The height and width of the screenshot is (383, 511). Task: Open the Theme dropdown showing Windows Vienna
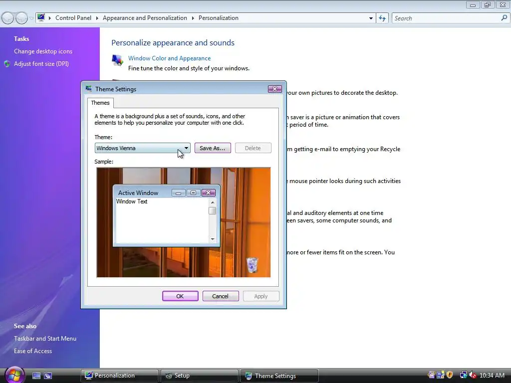click(x=142, y=148)
